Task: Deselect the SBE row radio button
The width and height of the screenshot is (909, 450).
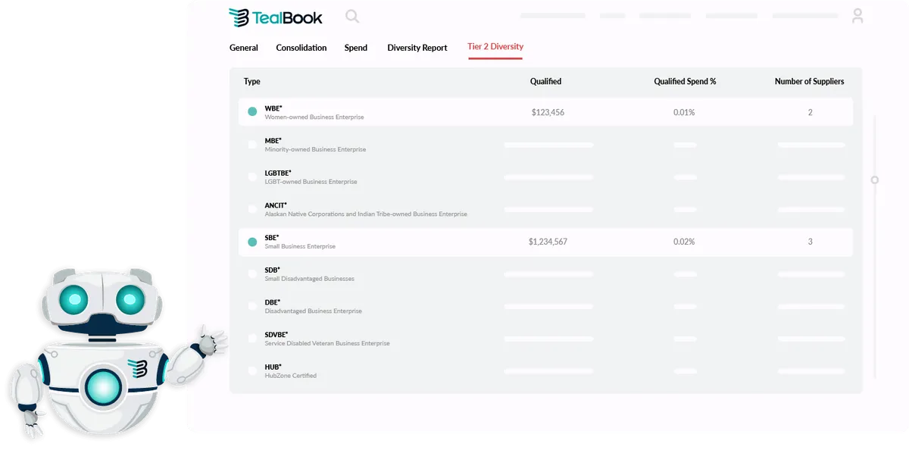Action: [x=252, y=242]
